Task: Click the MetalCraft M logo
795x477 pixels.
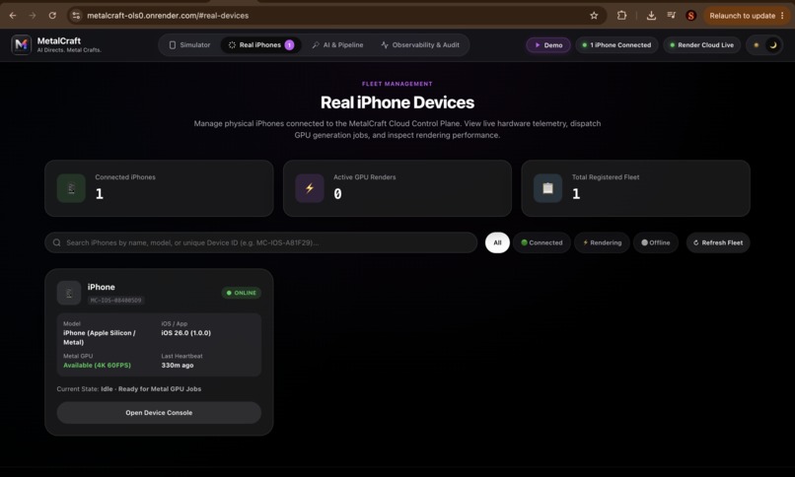Action: [22, 44]
